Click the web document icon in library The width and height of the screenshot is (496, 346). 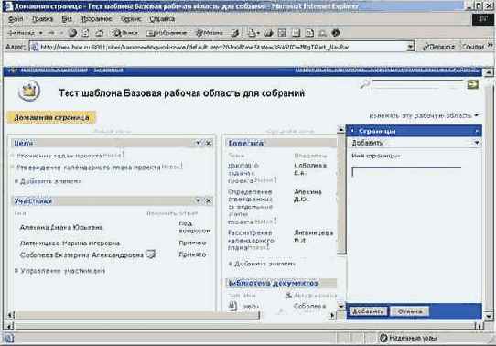click(232, 306)
